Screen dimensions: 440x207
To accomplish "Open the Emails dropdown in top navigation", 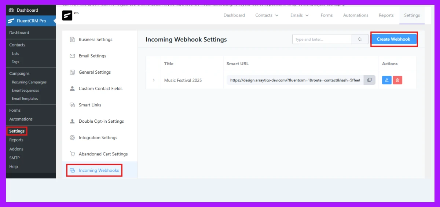I will (300, 15).
